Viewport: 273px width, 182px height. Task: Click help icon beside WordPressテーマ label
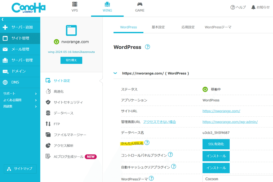coord(151,178)
